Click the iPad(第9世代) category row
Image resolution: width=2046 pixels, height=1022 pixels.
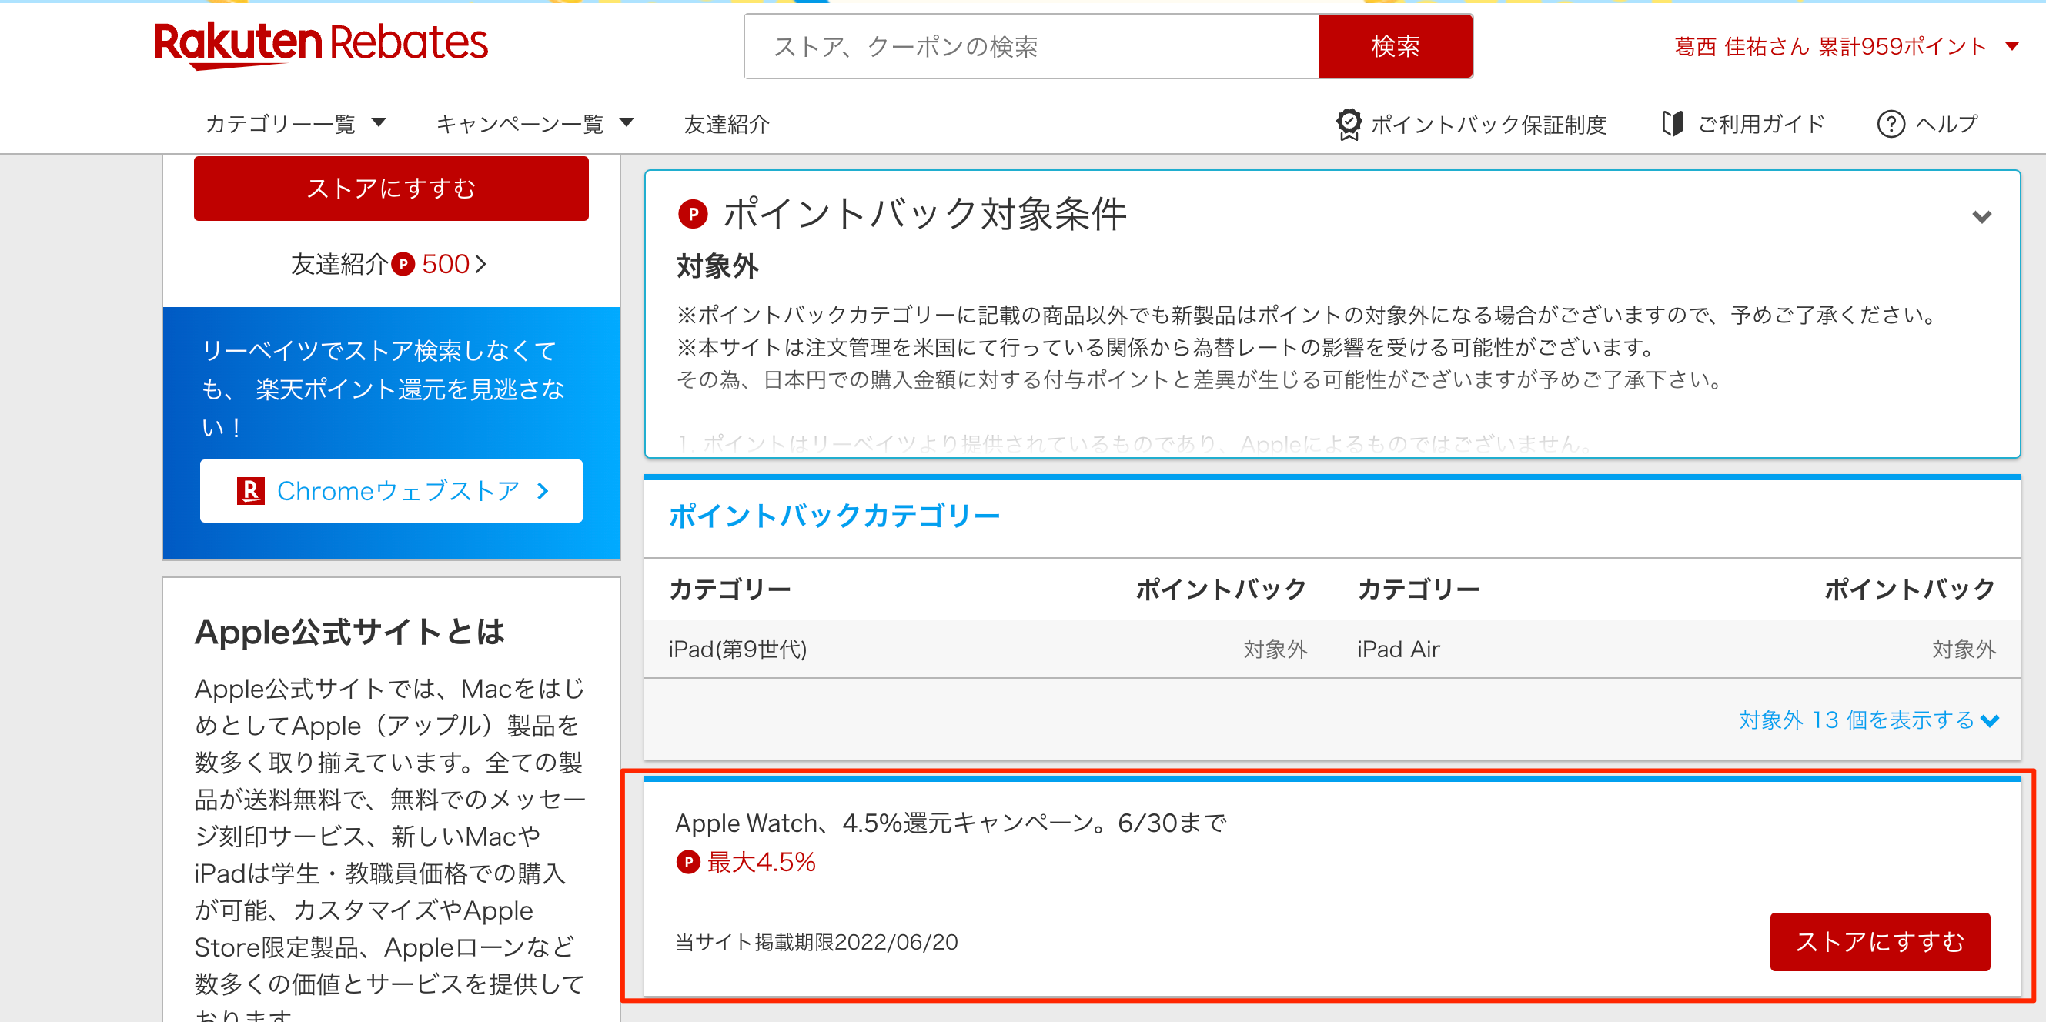click(988, 649)
